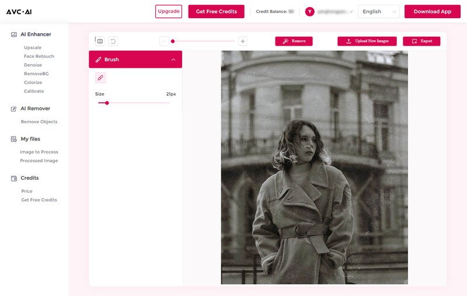Zoom out with the minus icon

click(164, 41)
